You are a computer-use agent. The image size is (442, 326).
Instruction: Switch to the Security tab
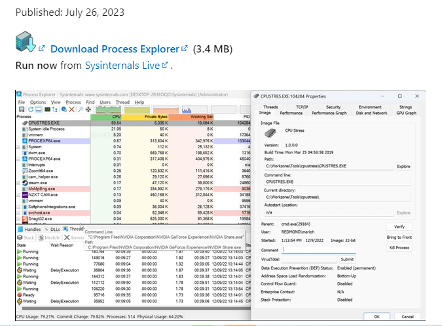[x=333, y=107]
